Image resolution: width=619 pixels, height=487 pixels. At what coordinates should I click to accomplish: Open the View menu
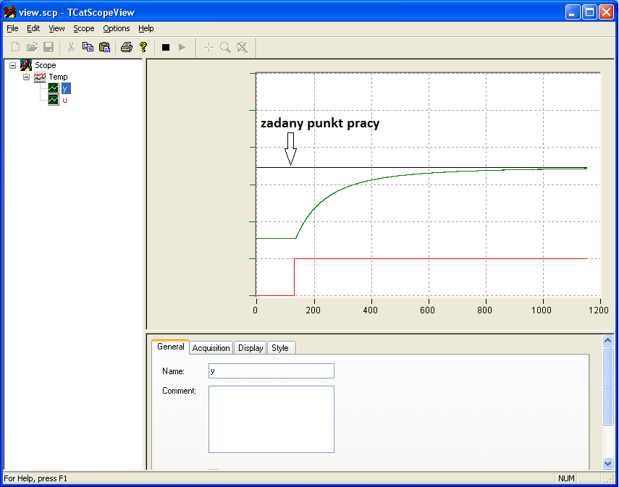coord(56,28)
